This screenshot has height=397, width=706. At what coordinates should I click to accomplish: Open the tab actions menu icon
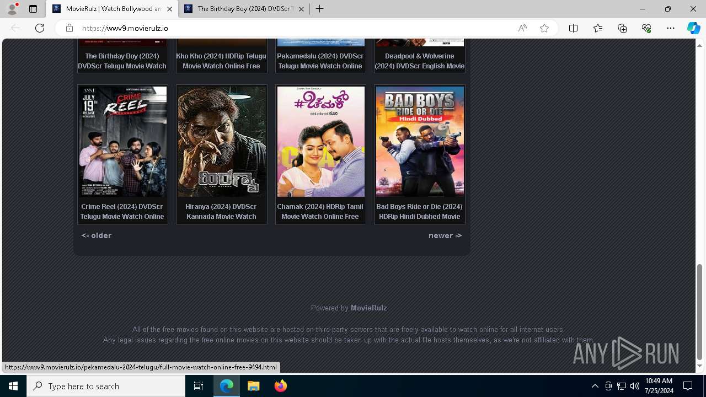33,9
